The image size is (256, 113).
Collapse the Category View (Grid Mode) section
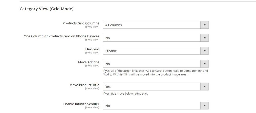47,9
